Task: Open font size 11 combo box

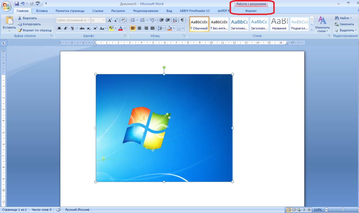Action: (98, 20)
